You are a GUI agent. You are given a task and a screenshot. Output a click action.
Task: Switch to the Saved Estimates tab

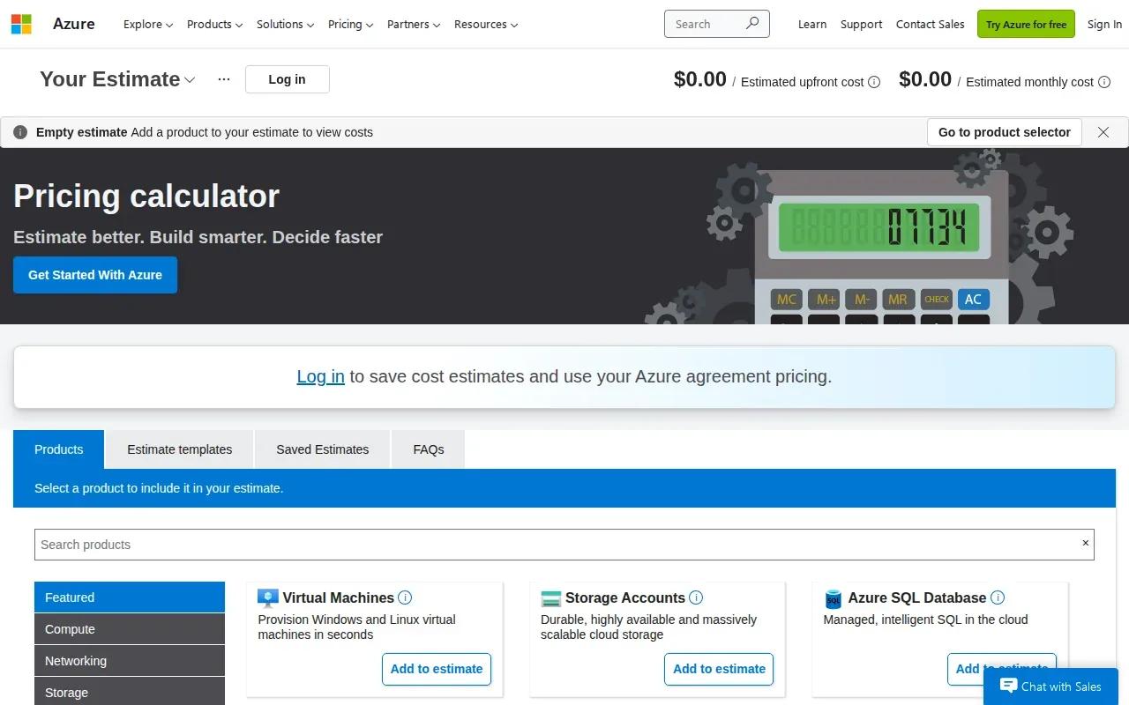(323, 449)
